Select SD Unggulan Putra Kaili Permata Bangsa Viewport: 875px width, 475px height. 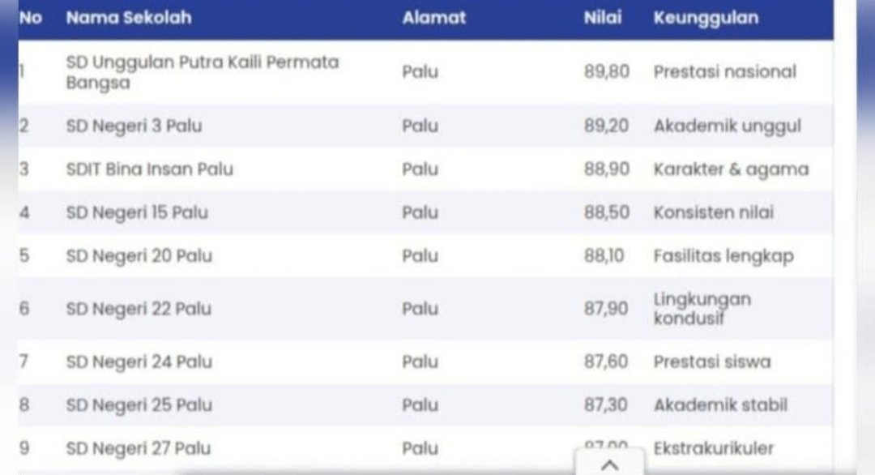(x=202, y=72)
